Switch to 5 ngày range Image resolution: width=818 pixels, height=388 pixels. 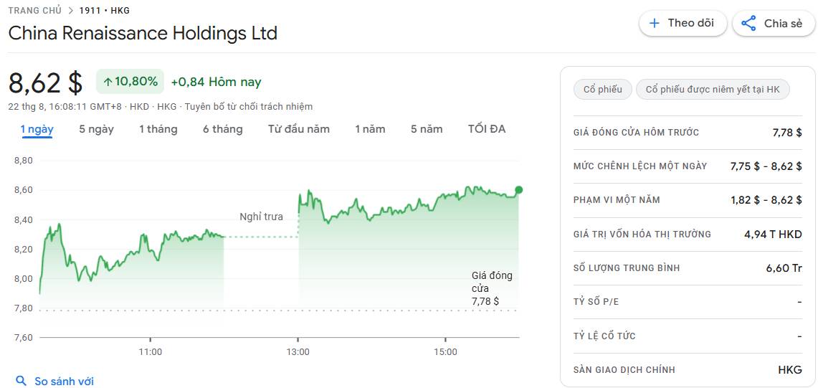[97, 129]
